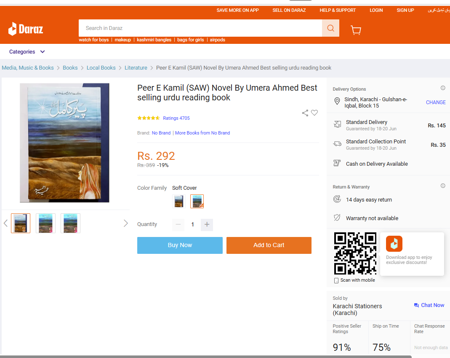Show next thumbnails with right arrow
Screen dimensions: 450x358
point(125,223)
